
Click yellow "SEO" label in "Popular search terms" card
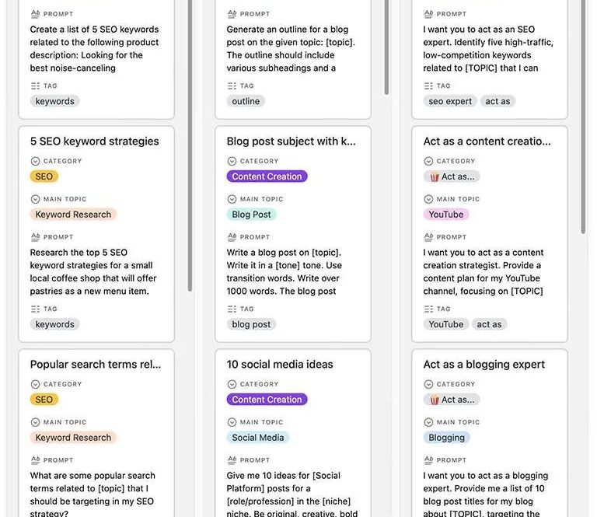coord(44,400)
